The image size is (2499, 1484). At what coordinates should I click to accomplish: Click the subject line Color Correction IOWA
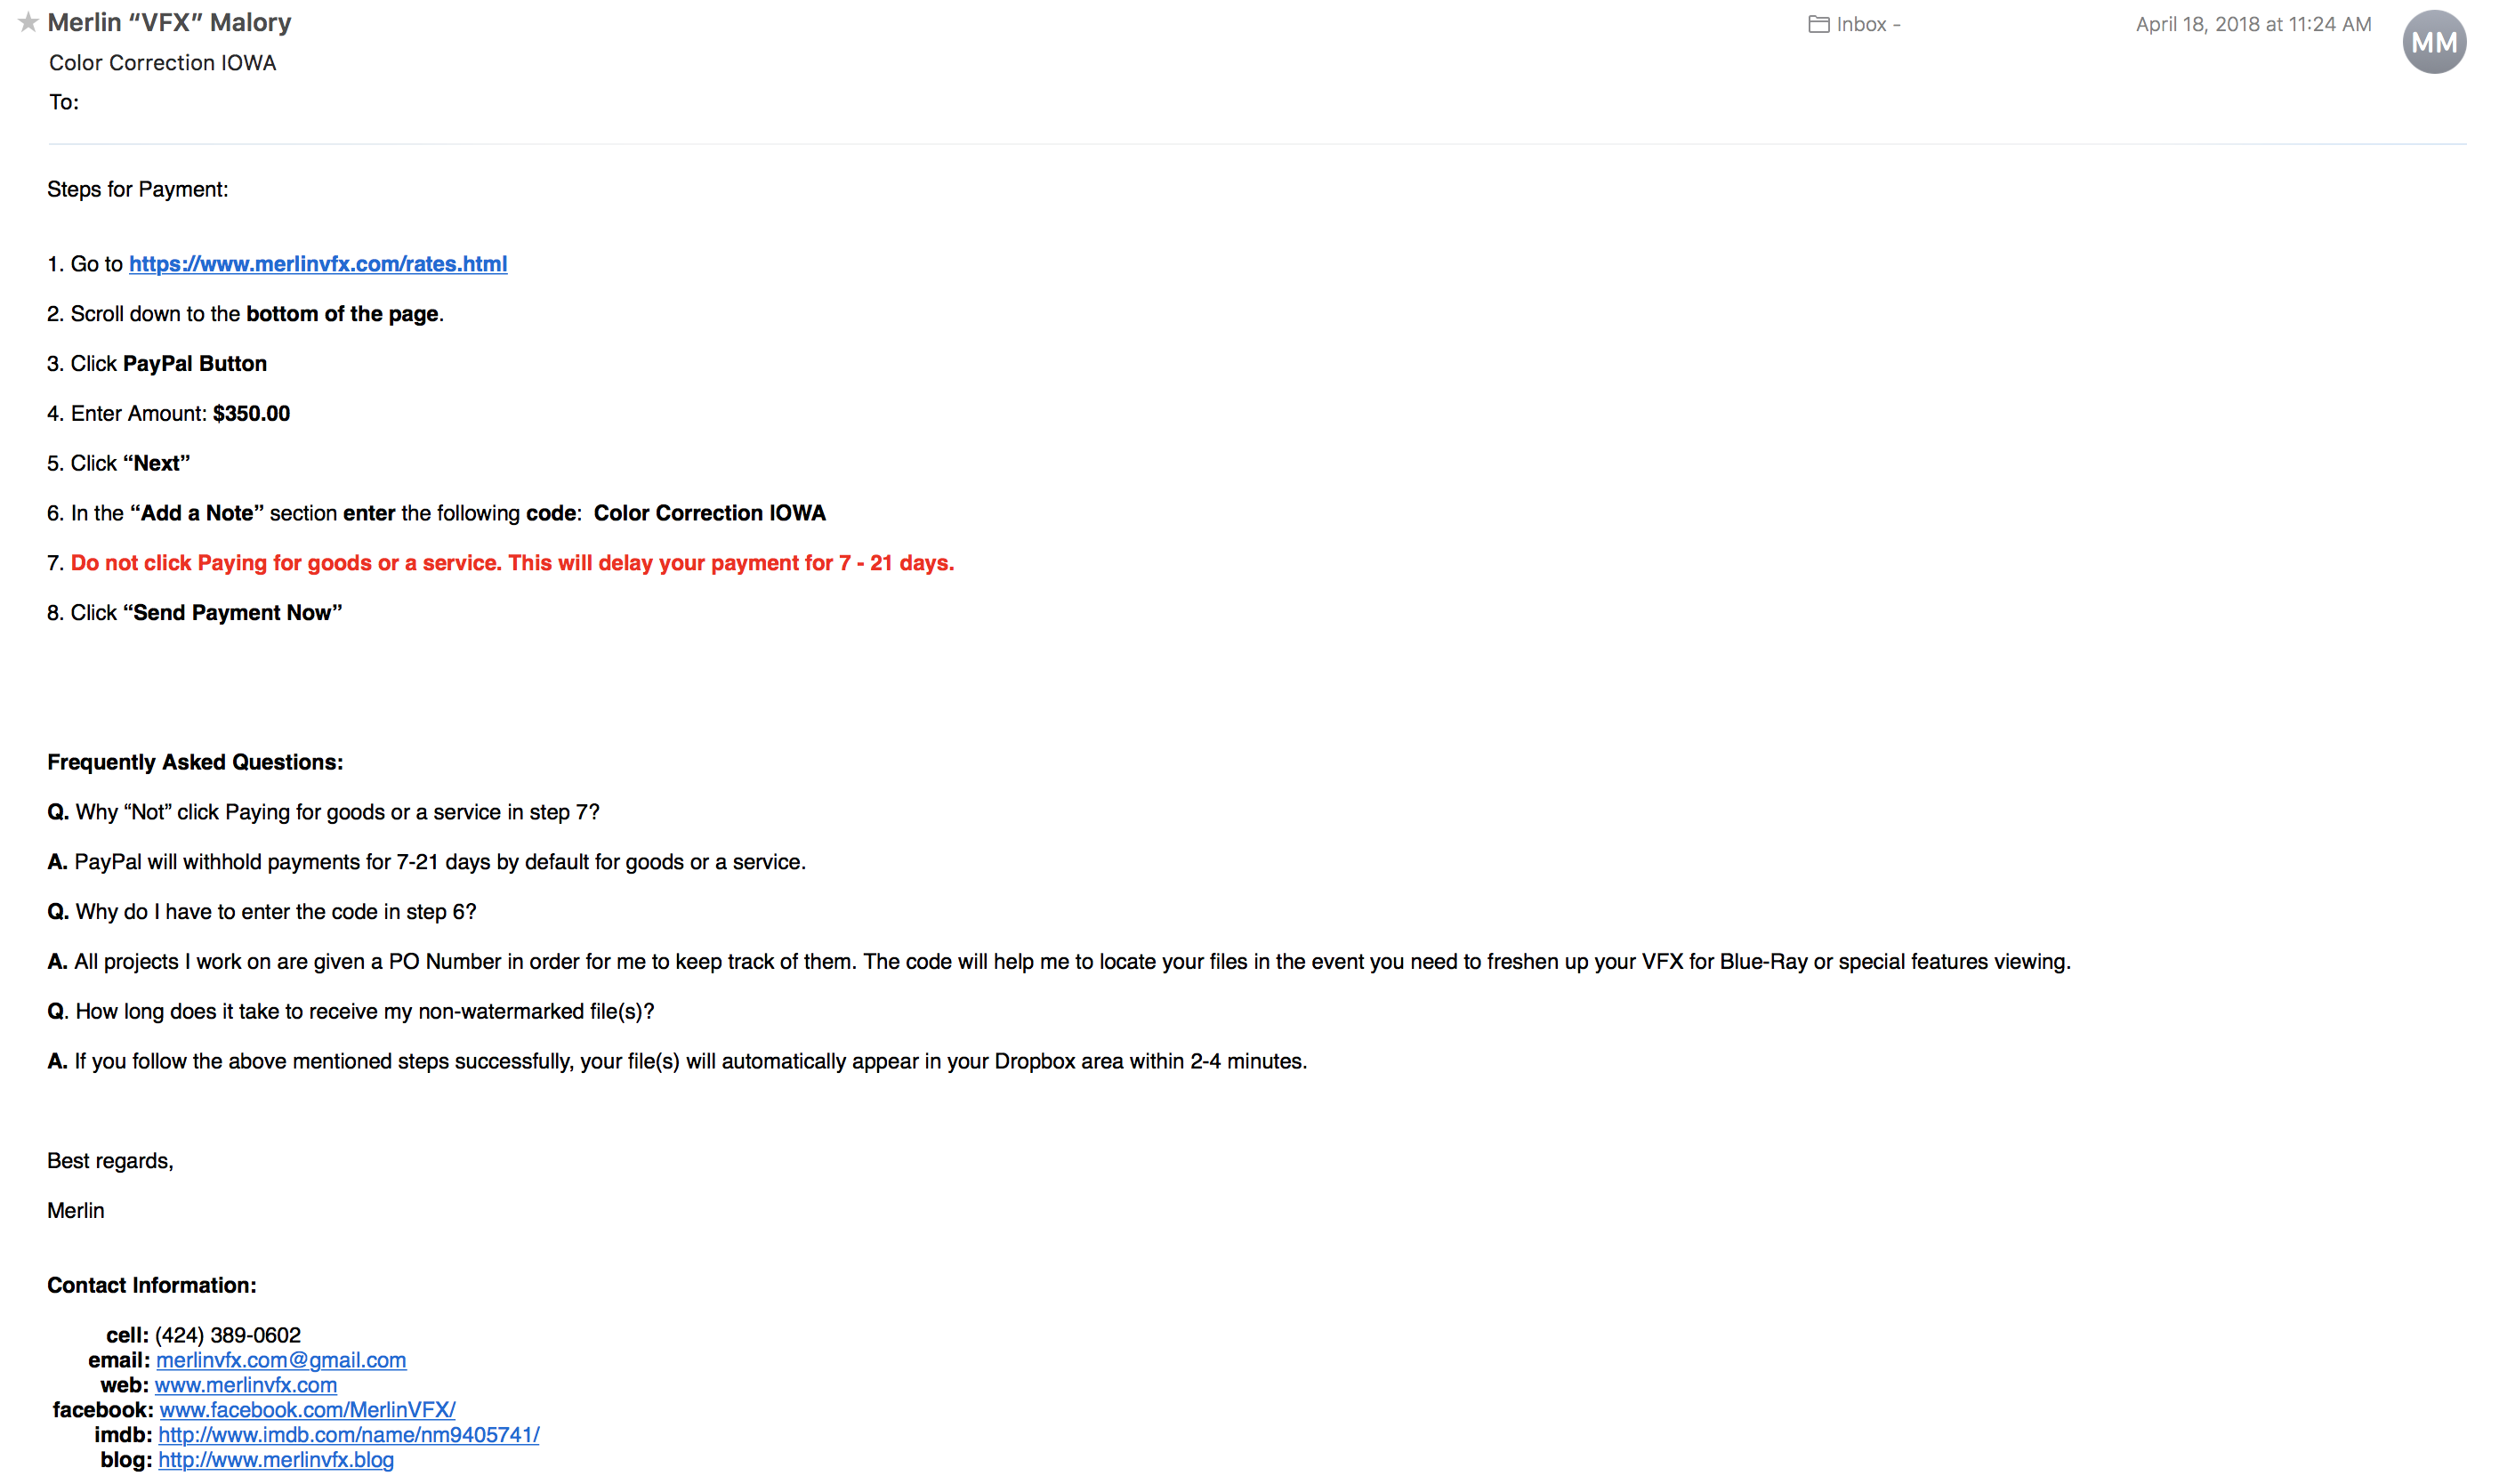click(x=162, y=63)
